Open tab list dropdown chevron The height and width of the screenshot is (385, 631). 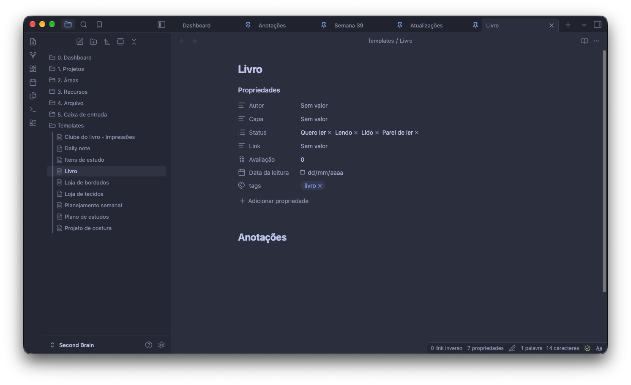584,25
